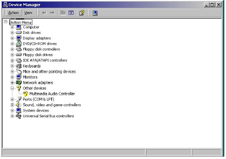226x159 pixels.
Task: Click the Forward arrow toolbar button
Action: pos(52,13)
